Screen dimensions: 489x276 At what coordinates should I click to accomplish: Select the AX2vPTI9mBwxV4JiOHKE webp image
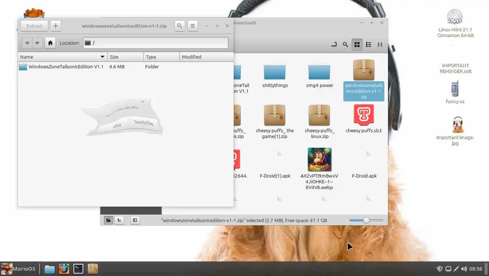click(320, 169)
